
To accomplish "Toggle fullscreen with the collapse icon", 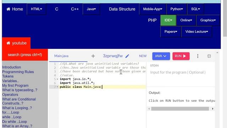I will 209,56.
